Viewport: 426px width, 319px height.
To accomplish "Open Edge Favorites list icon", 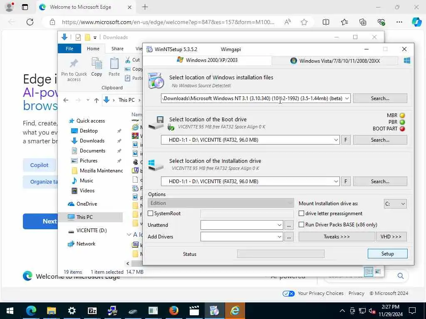I will point(344,22).
